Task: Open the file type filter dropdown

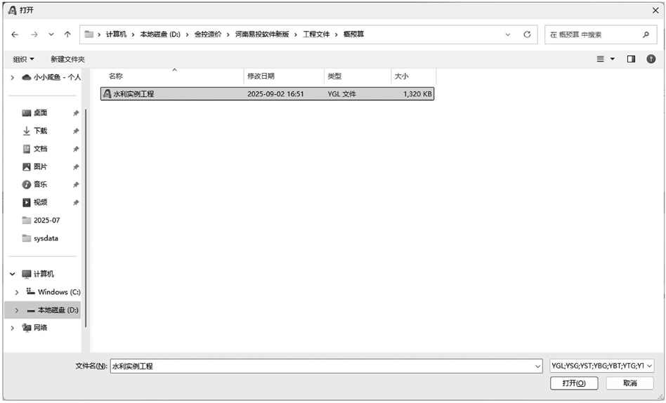Action: coord(601,366)
